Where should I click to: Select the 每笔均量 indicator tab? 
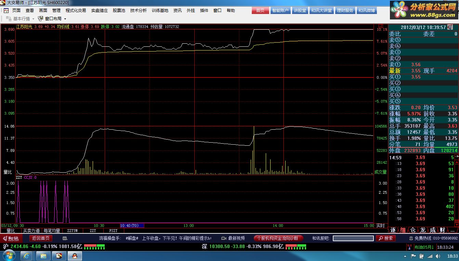[x=52, y=231]
